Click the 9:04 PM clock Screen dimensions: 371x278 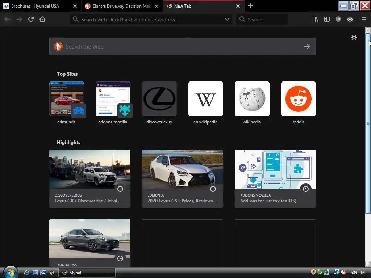357,272
